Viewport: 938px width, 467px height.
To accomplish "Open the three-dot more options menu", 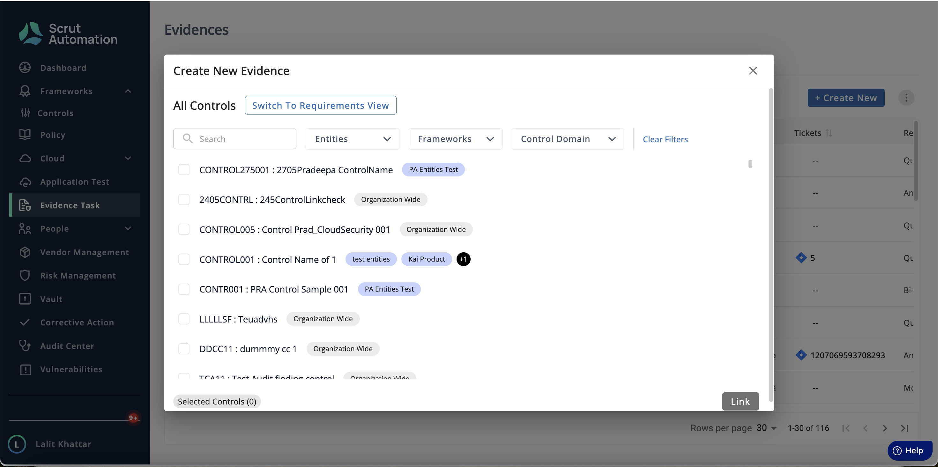I will [x=906, y=98].
